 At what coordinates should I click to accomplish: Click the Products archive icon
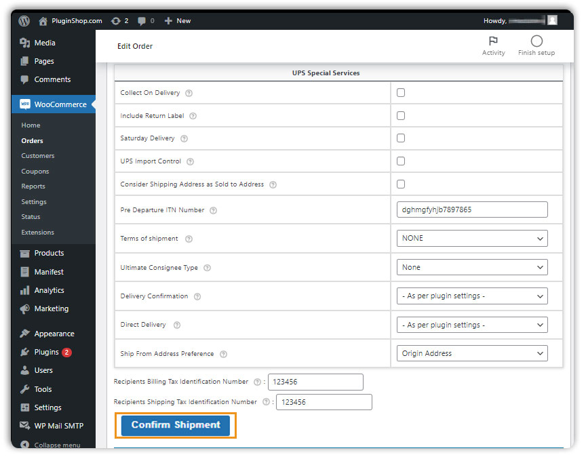click(24, 254)
